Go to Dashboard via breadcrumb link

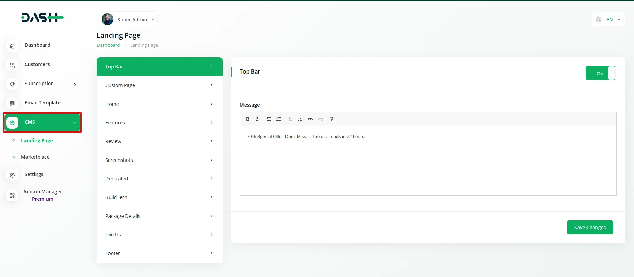click(108, 45)
